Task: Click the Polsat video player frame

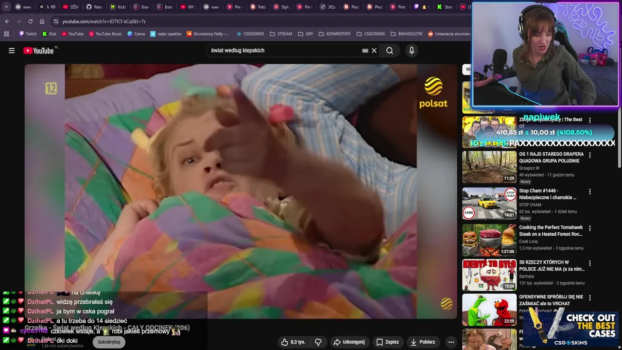Action: [241, 191]
